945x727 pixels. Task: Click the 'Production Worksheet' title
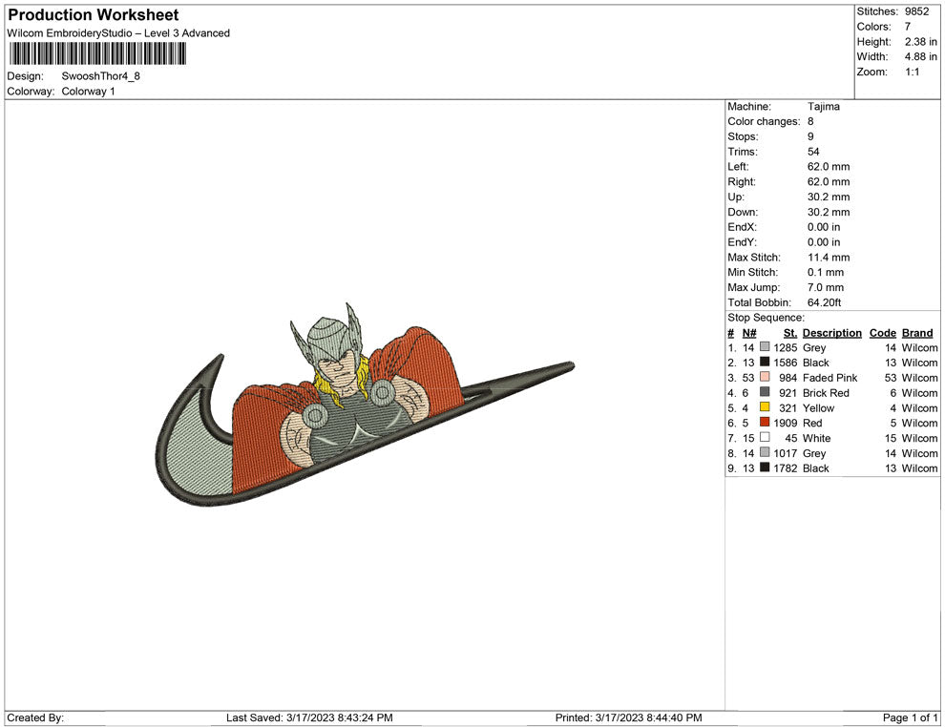click(94, 15)
